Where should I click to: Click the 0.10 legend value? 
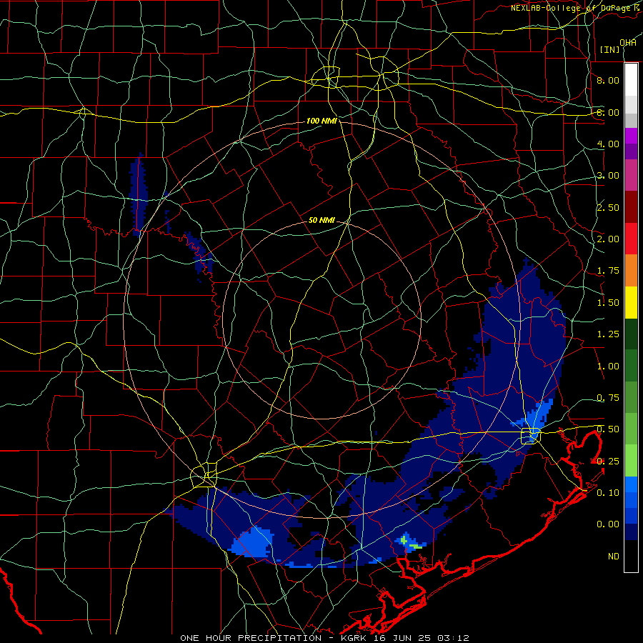tap(608, 493)
